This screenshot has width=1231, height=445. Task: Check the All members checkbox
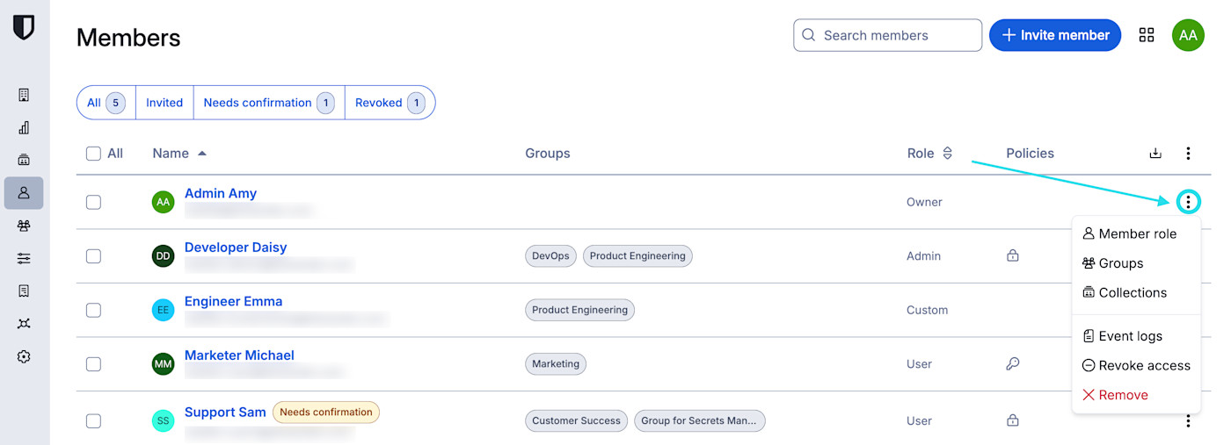click(x=93, y=154)
